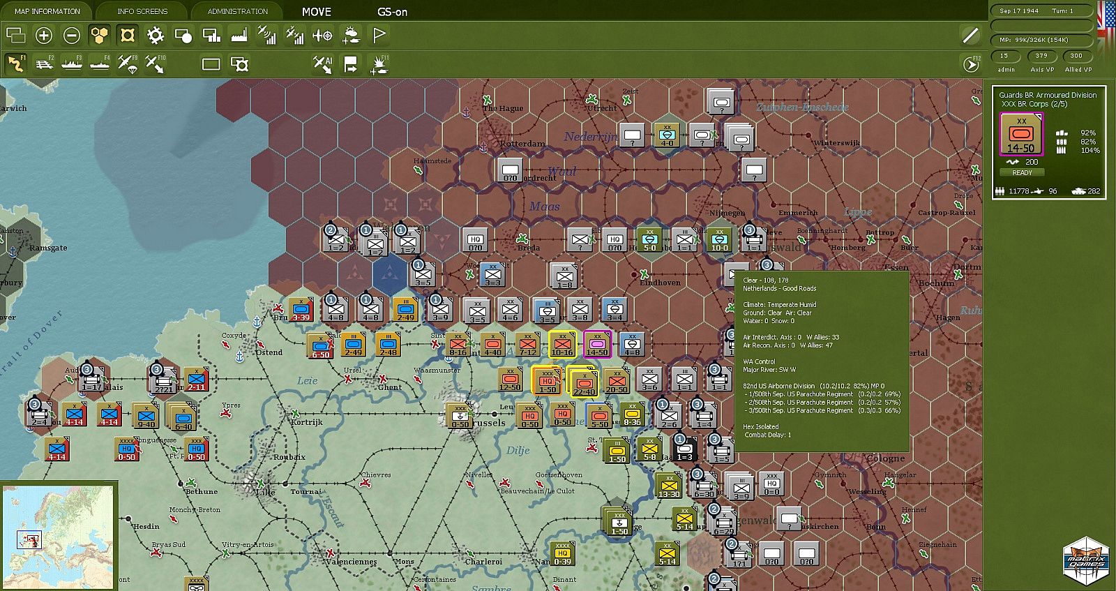Viewport: 1116px width, 591px height.
Task: Select the F4 amphibious mode
Action: click(x=100, y=64)
